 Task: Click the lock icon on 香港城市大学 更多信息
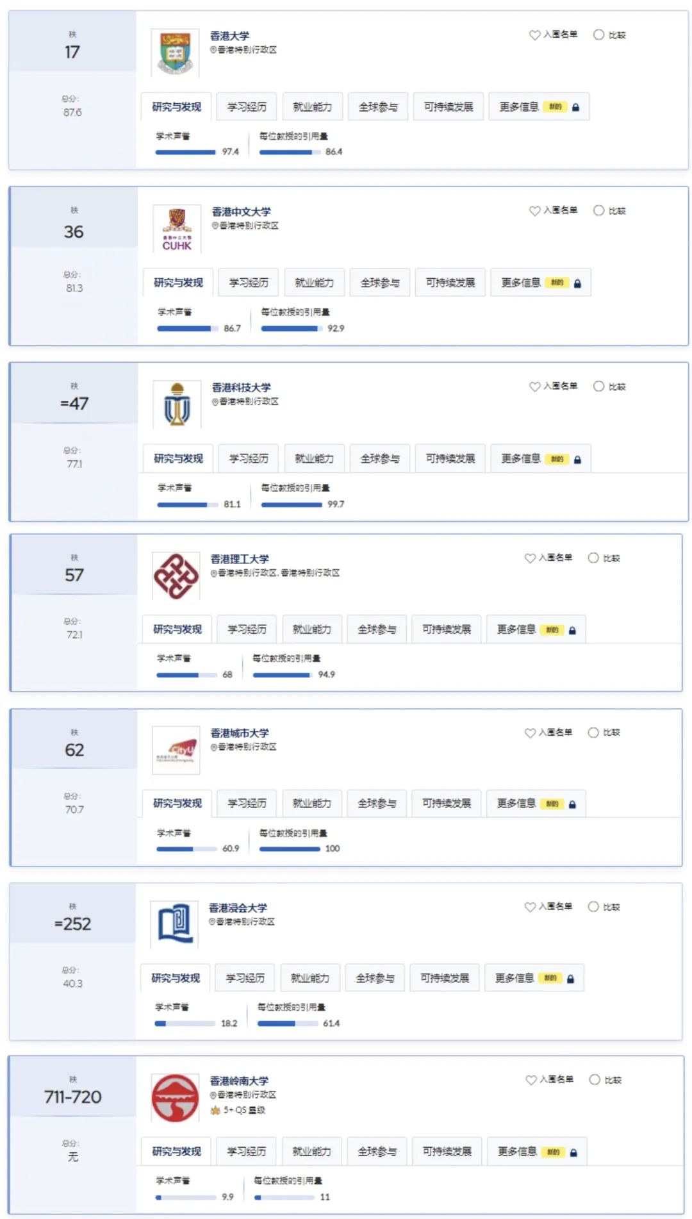[572, 804]
